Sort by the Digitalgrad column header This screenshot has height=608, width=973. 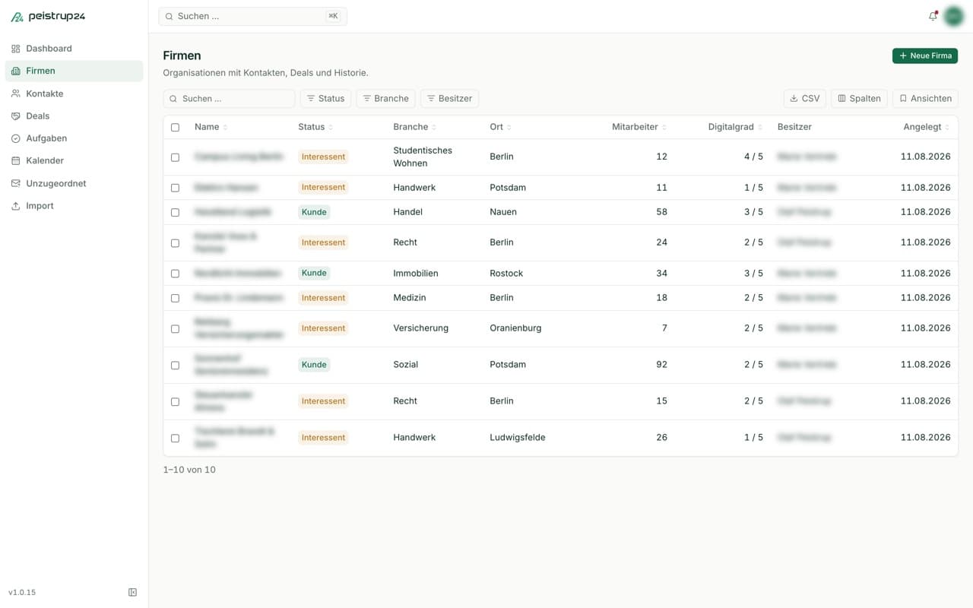735,127
